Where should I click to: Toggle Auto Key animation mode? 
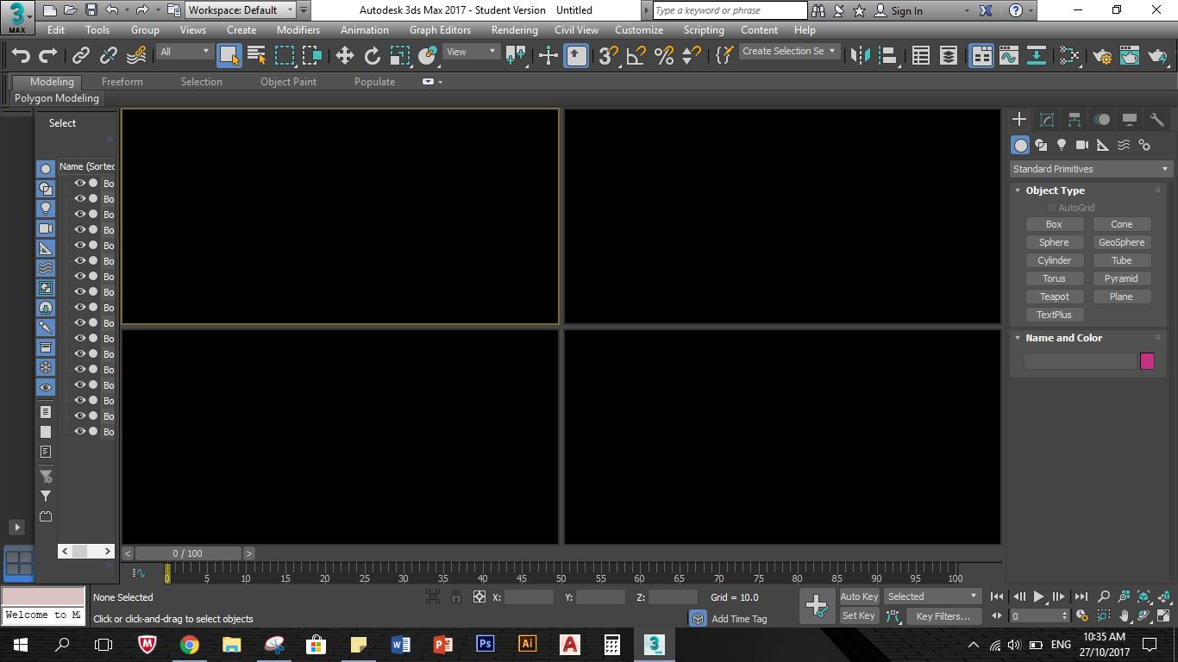(859, 596)
